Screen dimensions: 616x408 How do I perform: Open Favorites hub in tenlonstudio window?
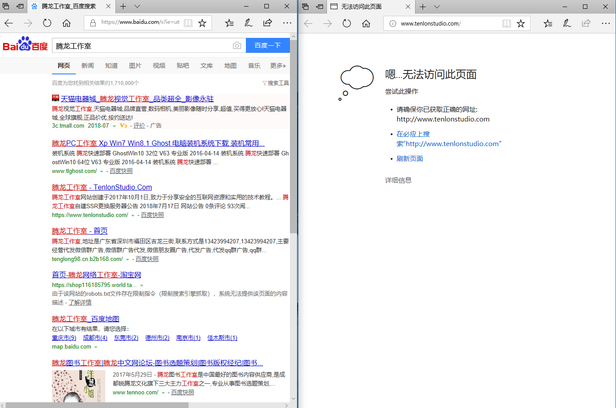click(548, 23)
